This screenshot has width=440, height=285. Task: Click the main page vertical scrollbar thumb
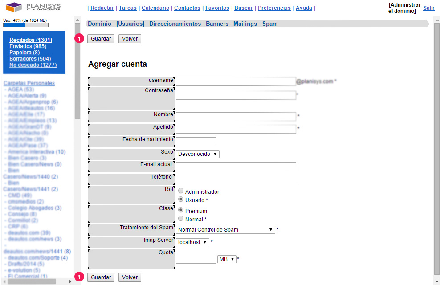tap(436, 149)
